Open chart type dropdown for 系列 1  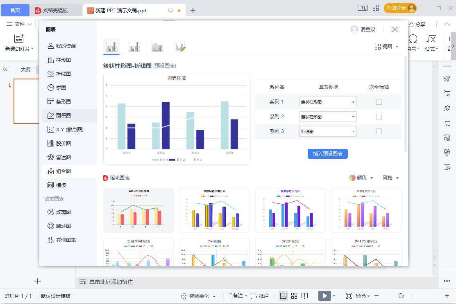coord(328,102)
